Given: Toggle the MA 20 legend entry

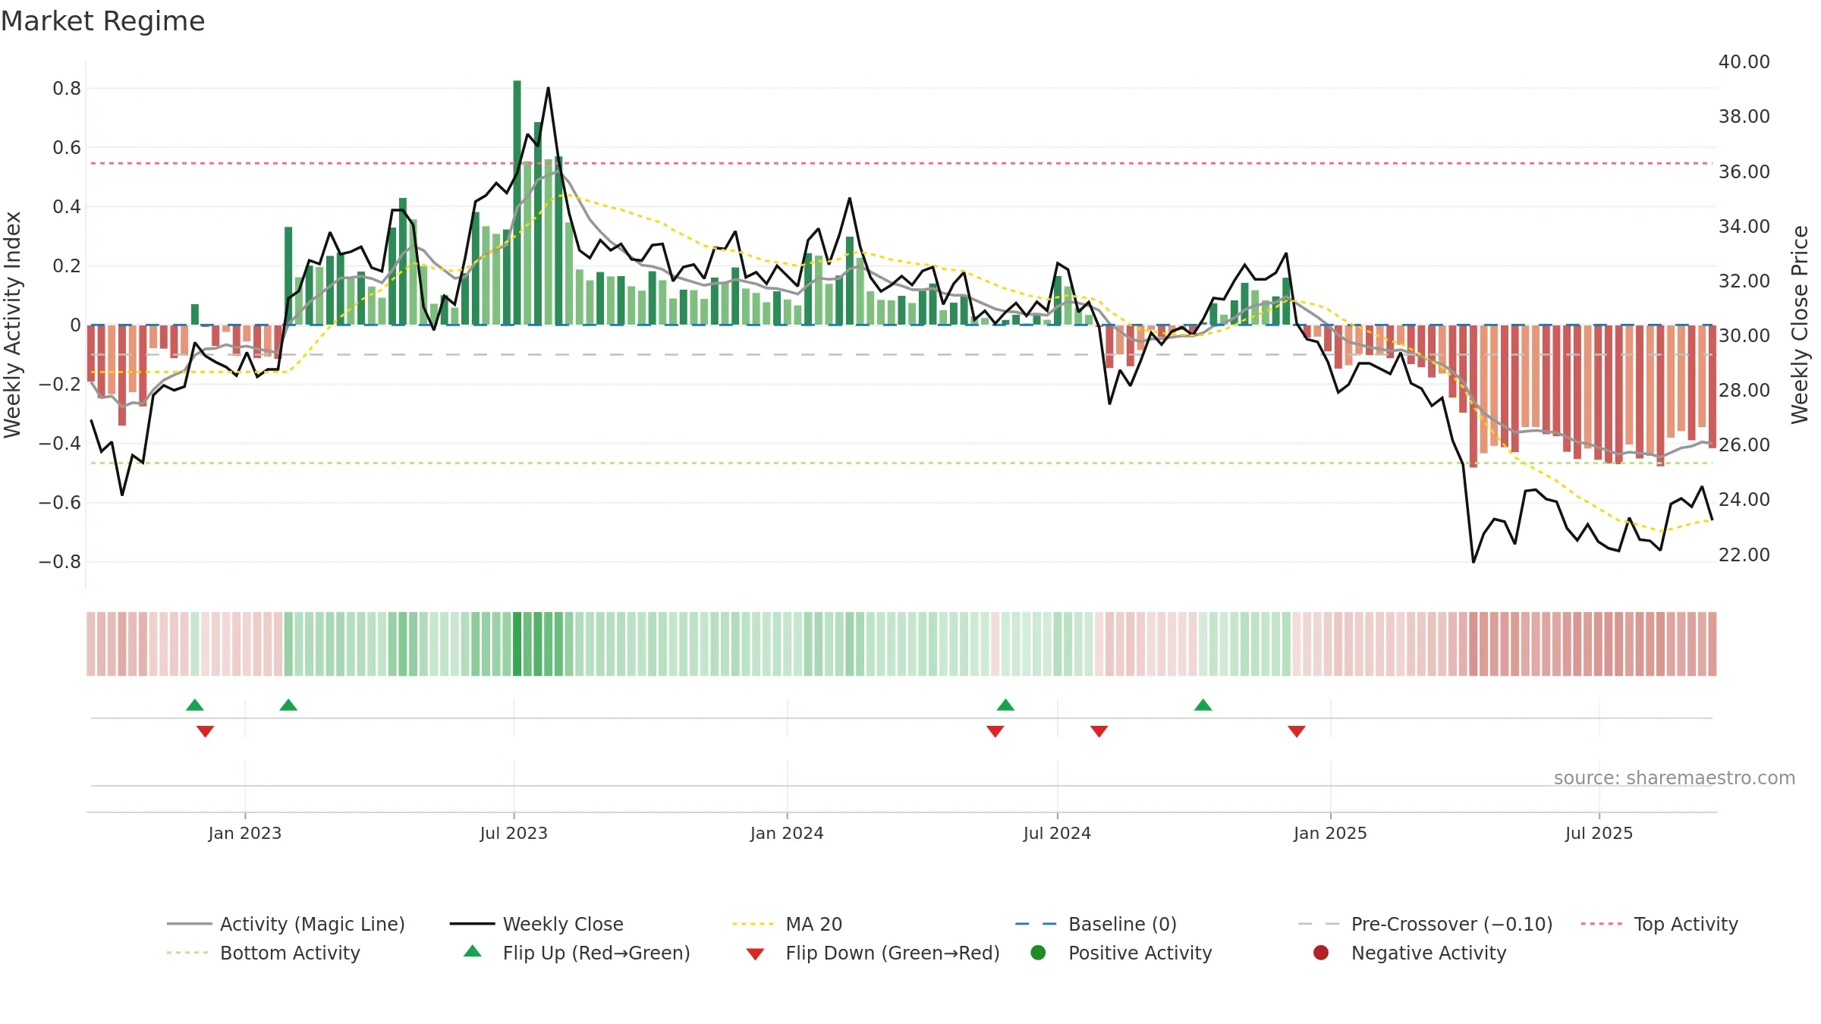Looking at the screenshot, I should pyautogui.click(x=787, y=924).
